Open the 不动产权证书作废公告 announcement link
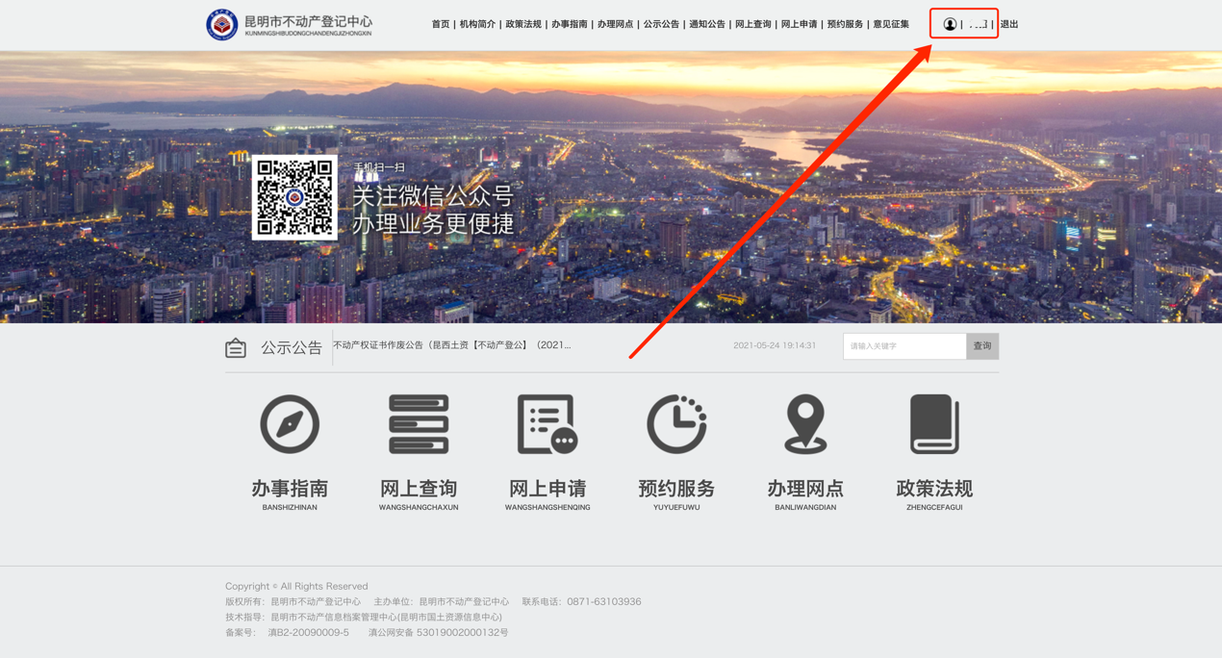Viewport: 1222px width, 658px height. click(451, 345)
